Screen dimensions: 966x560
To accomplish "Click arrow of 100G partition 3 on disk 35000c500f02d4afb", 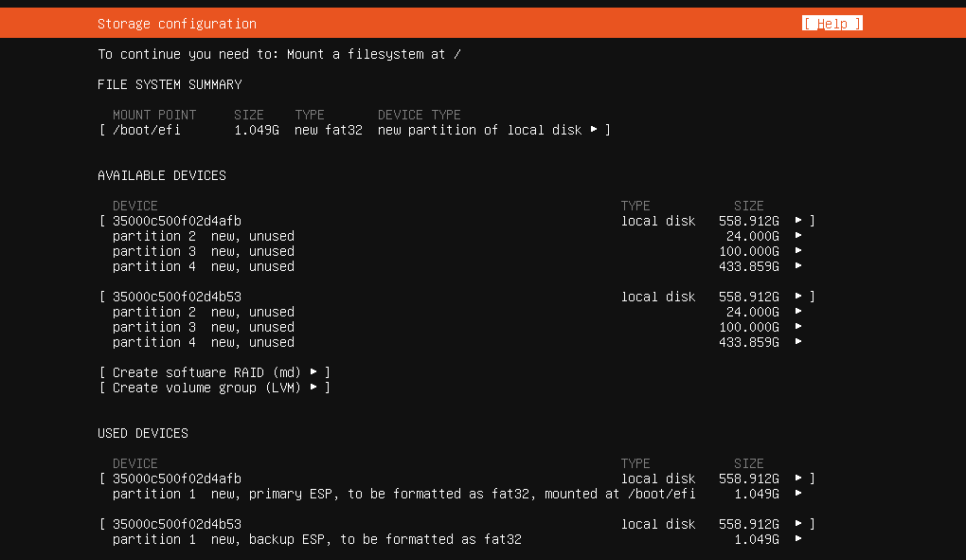I will (x=798, y=251).
